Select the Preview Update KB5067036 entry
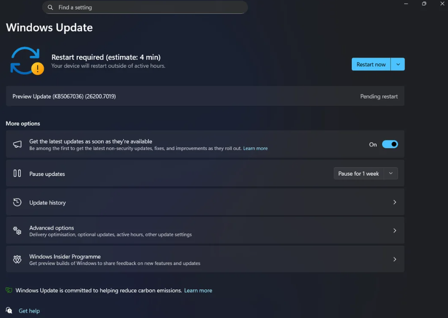448x318 pixels. [x=205, y=96]
